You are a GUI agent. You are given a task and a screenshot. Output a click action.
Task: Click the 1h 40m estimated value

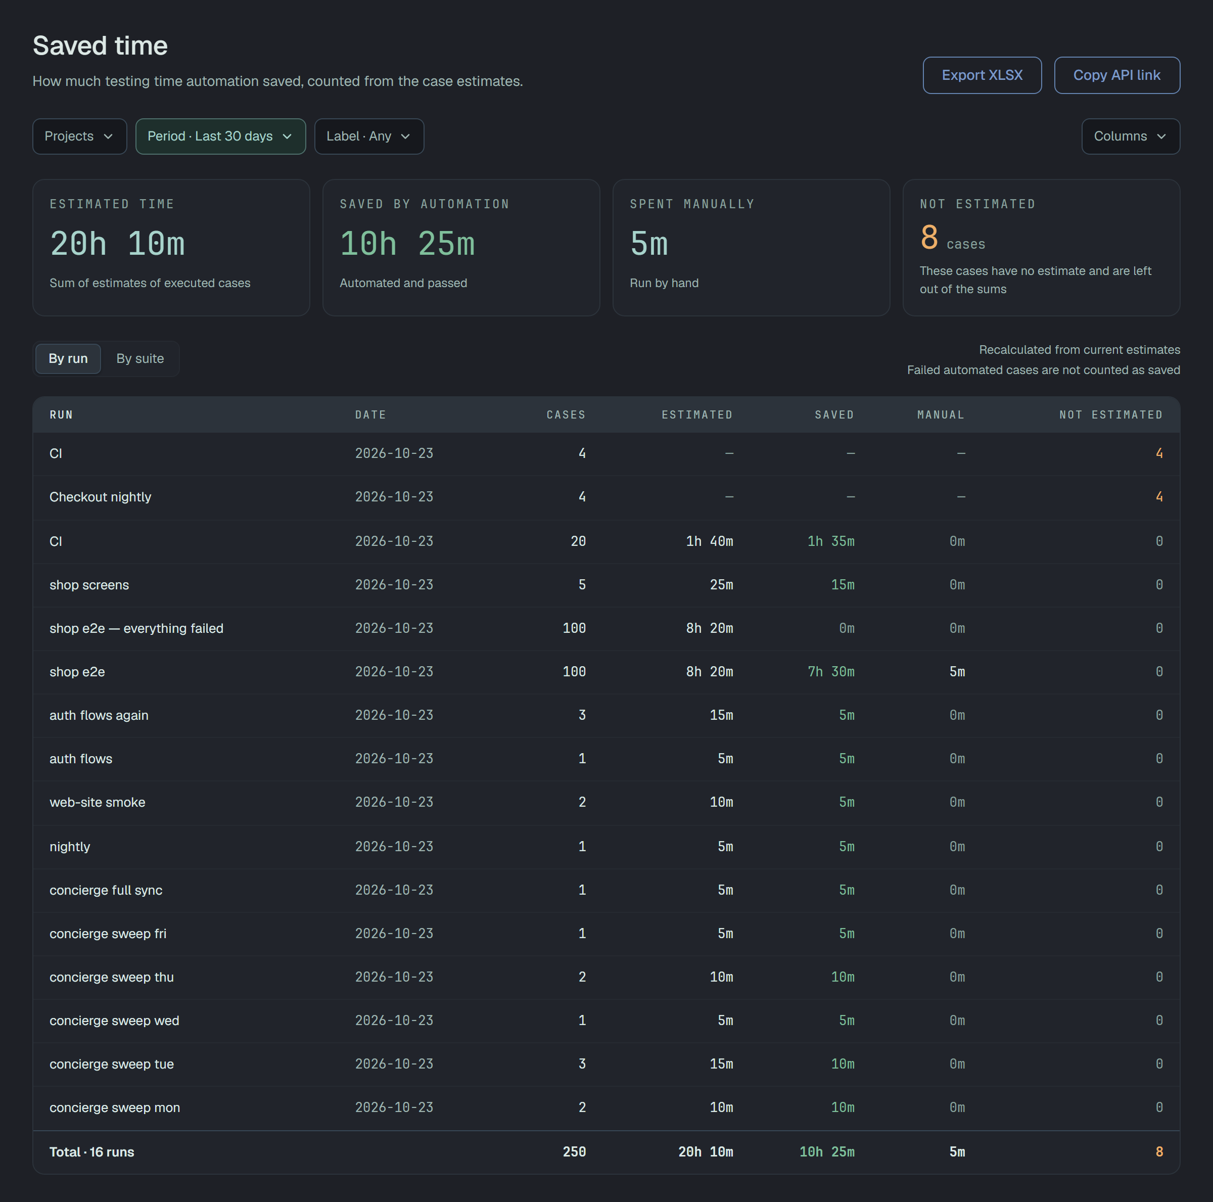[x=710, y=541]
